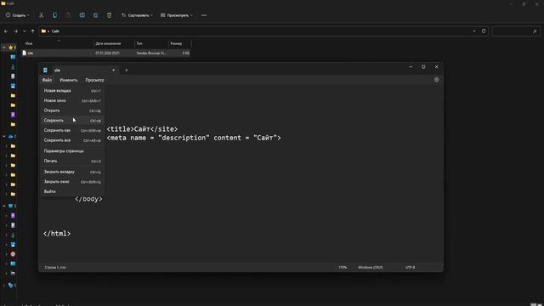The image size is (544, 306).
Task: Click the </html> line in the editor
Action: 57,234
